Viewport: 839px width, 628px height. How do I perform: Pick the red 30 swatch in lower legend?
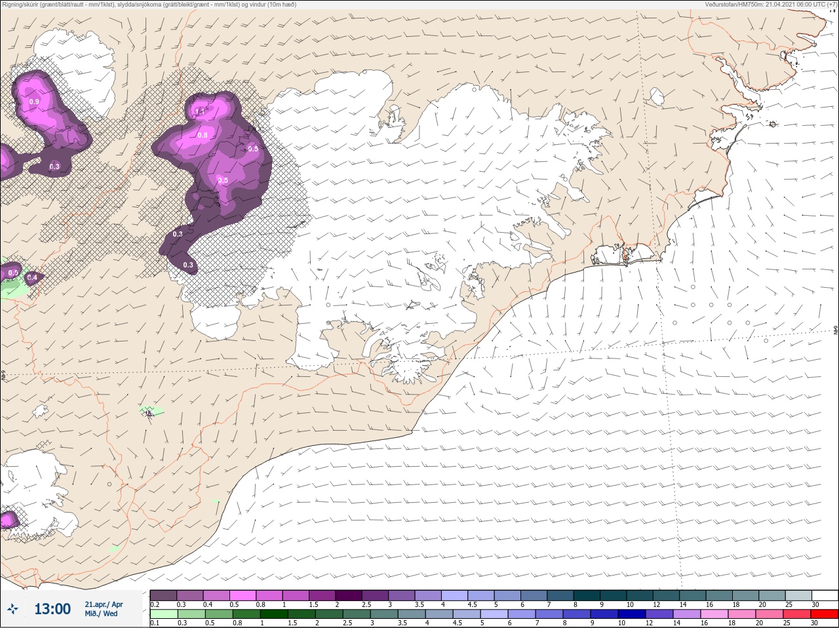[x=825, y=614]
